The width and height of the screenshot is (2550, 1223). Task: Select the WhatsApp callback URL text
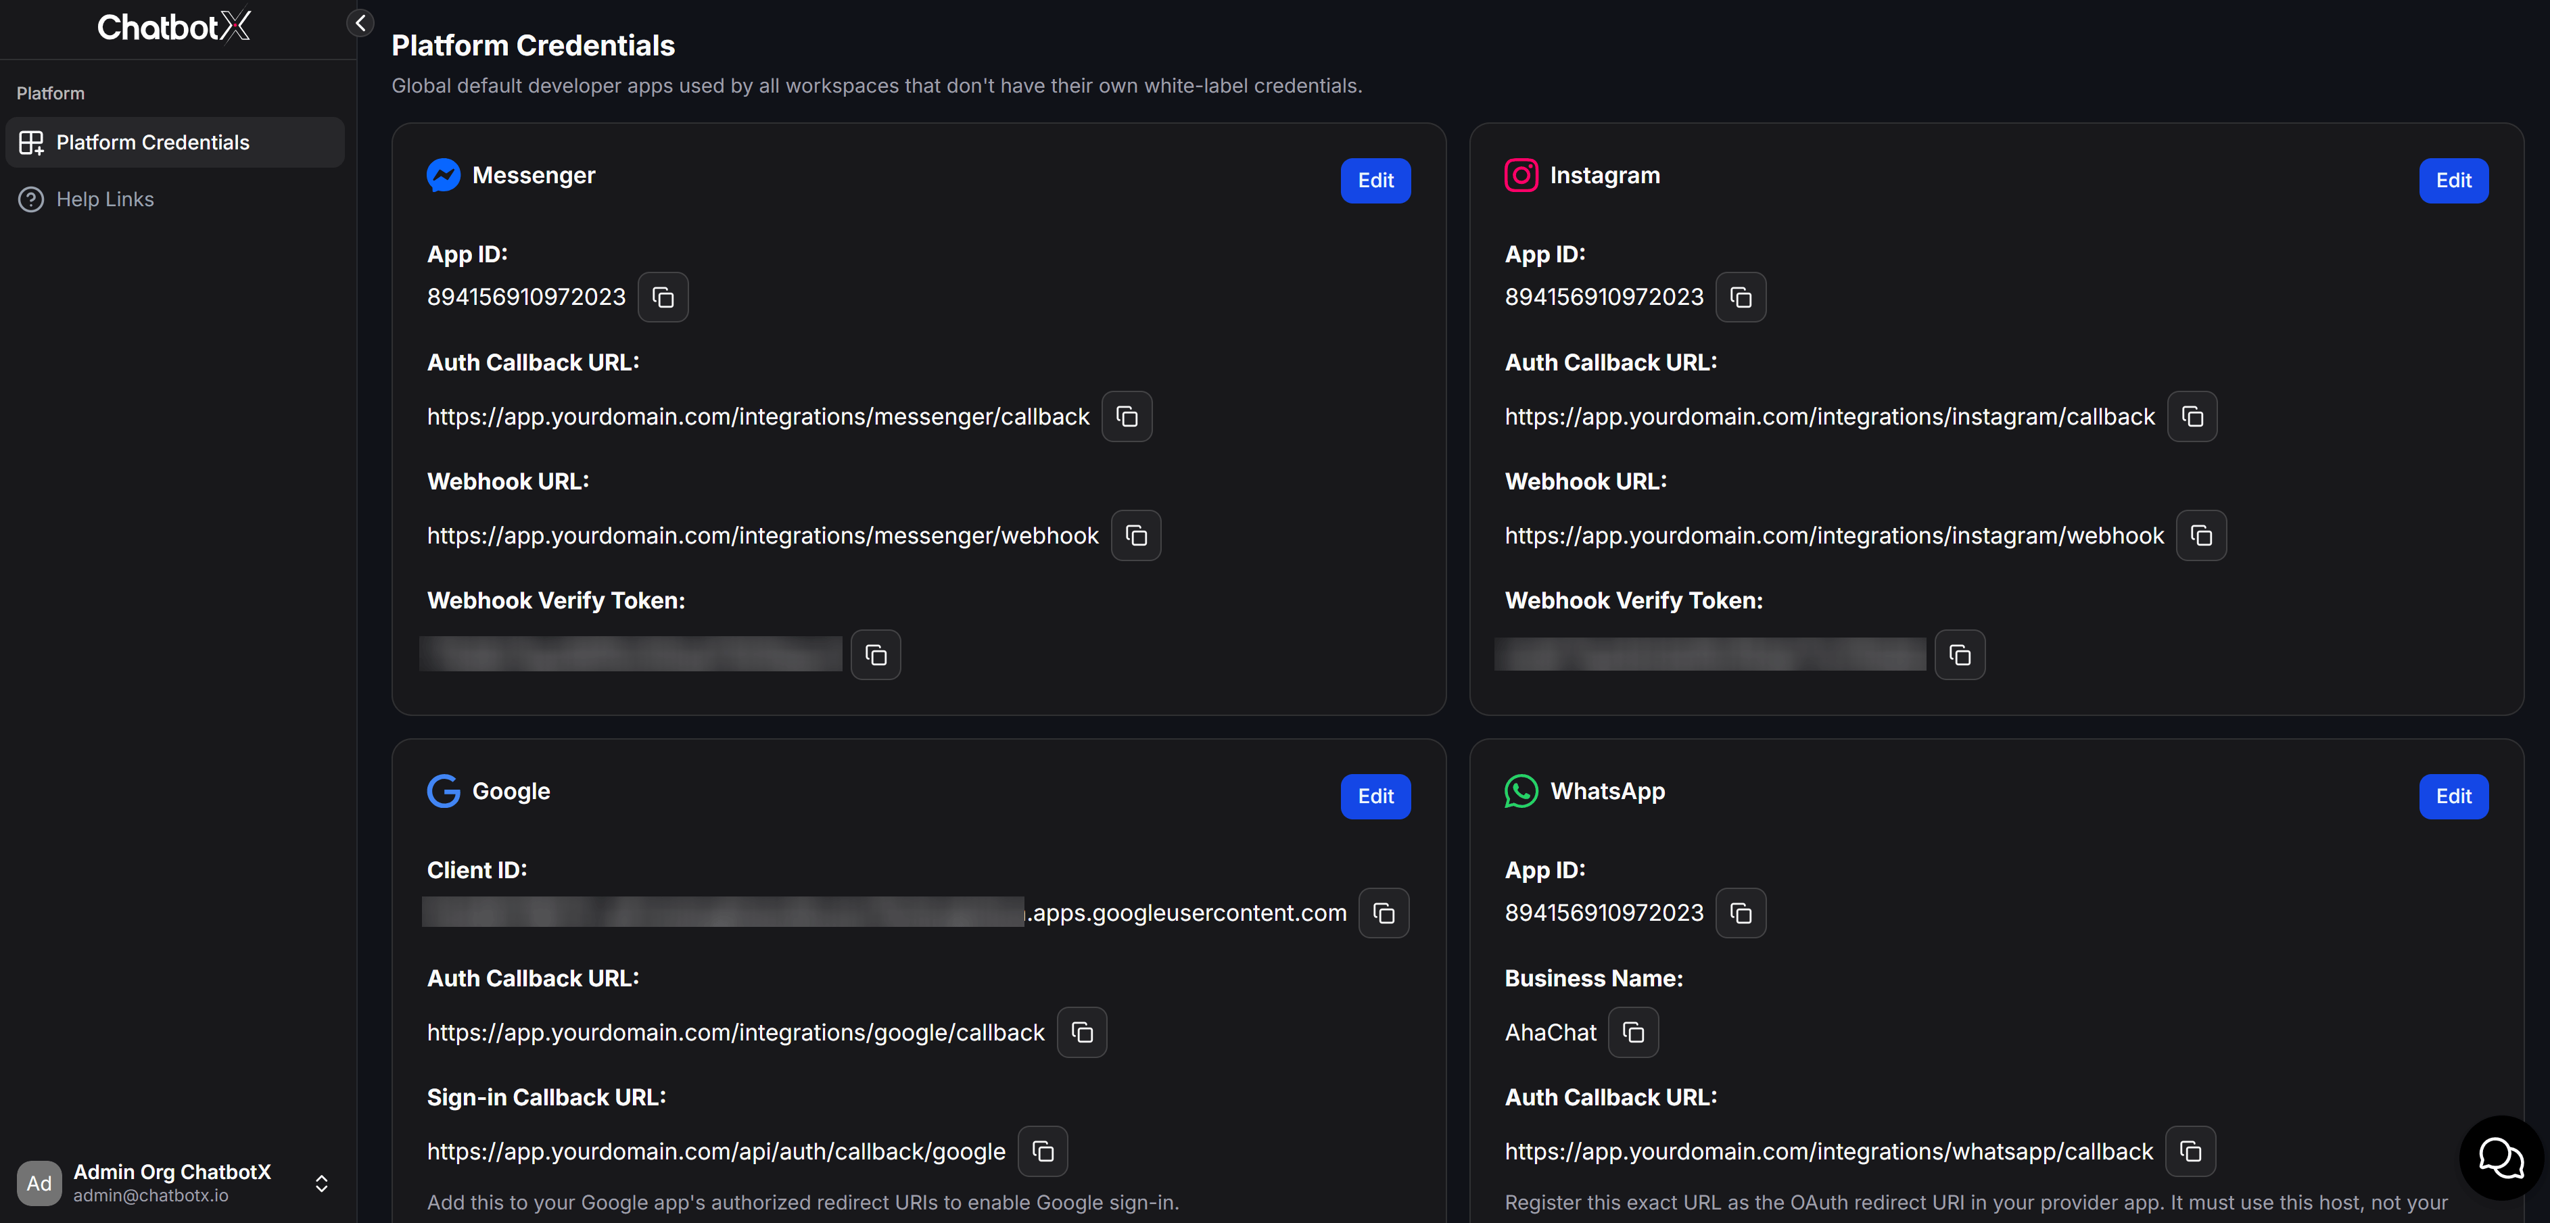coord(1828,1151)
